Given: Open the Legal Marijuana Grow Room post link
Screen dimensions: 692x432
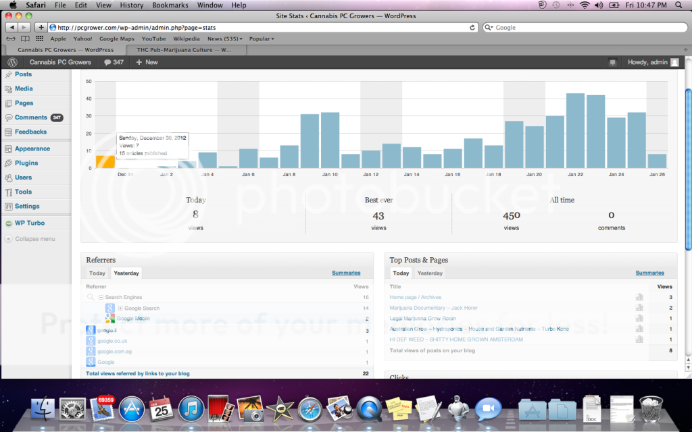Looking at the screenshot, I should pos(423,319).
